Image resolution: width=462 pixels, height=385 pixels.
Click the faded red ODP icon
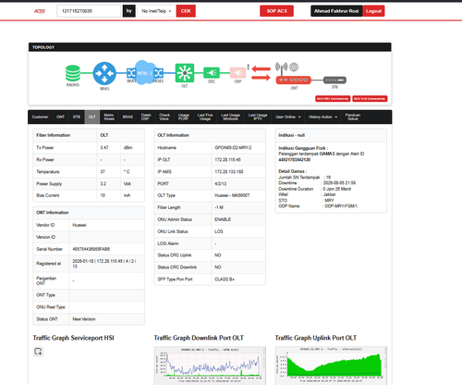(237, 73)
